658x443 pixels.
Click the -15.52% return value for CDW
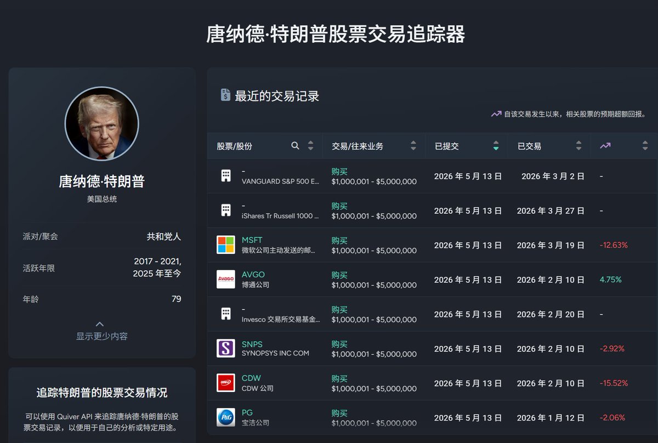coord(614,383)
